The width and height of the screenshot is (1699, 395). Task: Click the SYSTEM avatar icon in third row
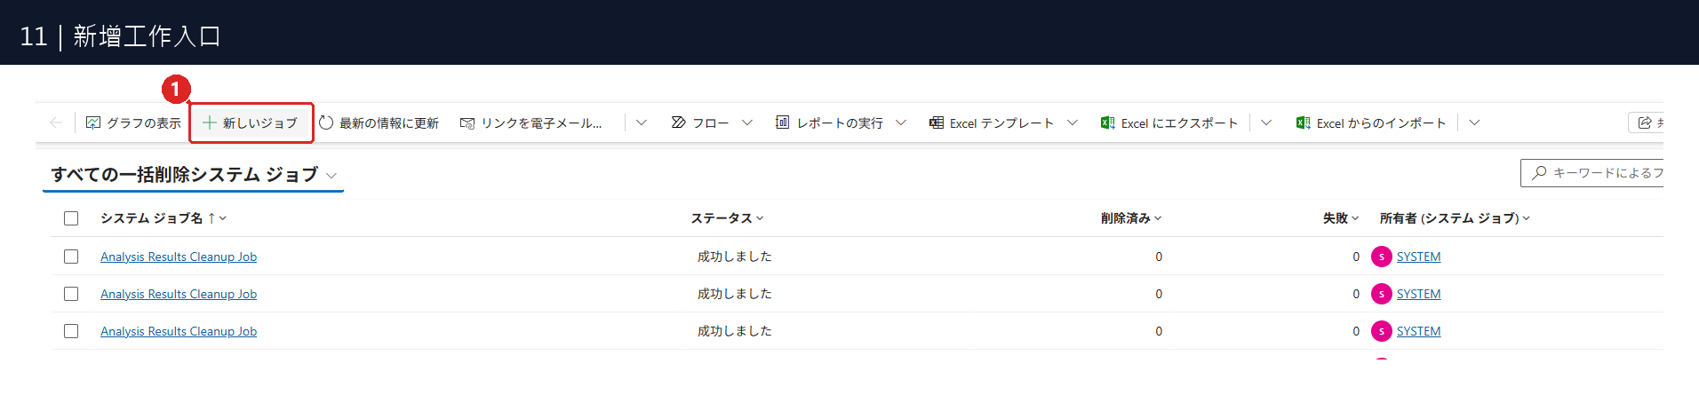[1381, 331]
